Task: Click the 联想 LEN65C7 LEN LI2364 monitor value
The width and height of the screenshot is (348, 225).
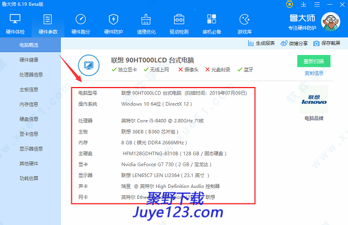Action: click(x=165, y=175)
